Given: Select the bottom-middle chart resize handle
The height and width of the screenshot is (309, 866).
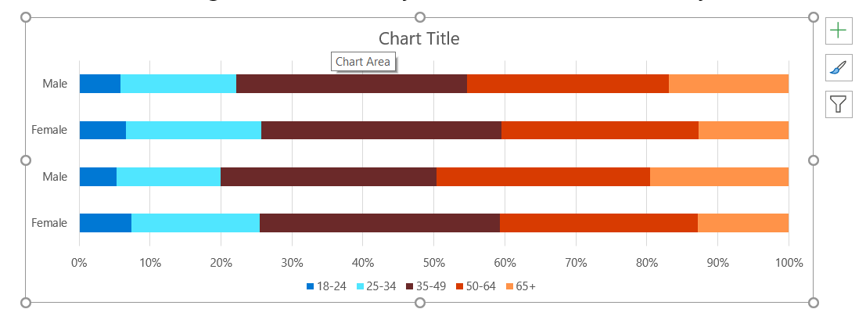Looking at the screenshot, I should point(420,303).
